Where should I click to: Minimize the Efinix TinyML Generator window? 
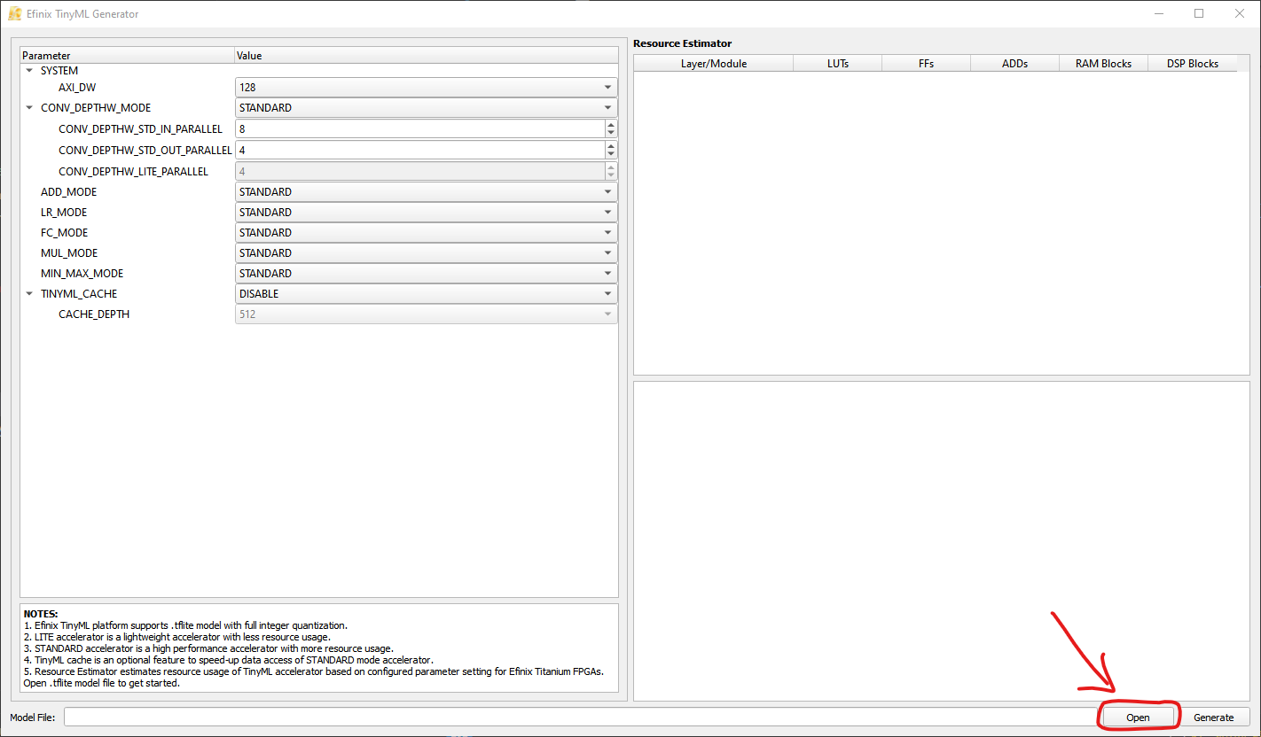point(1158,13)
